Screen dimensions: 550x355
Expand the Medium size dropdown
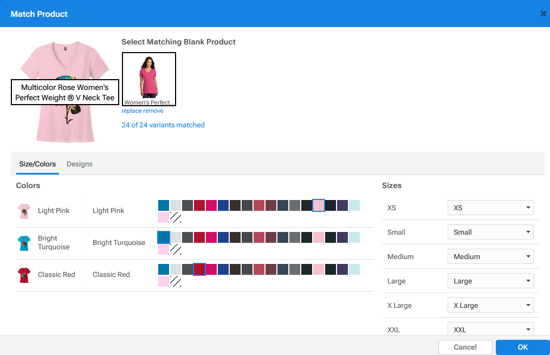point(490,256)
